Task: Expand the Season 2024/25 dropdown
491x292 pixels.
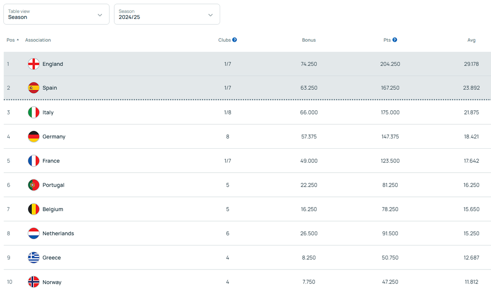Action: 167,14
